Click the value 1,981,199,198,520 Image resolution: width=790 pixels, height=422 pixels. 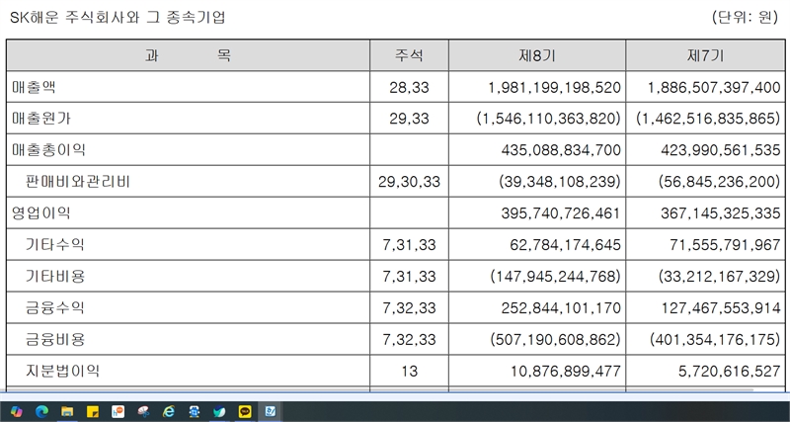point(554,88)
